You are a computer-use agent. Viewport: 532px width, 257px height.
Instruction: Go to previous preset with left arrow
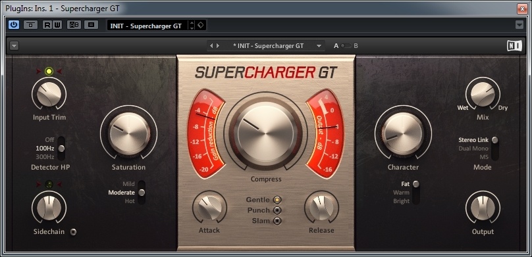pyautogui.click(x=211, y=46)
